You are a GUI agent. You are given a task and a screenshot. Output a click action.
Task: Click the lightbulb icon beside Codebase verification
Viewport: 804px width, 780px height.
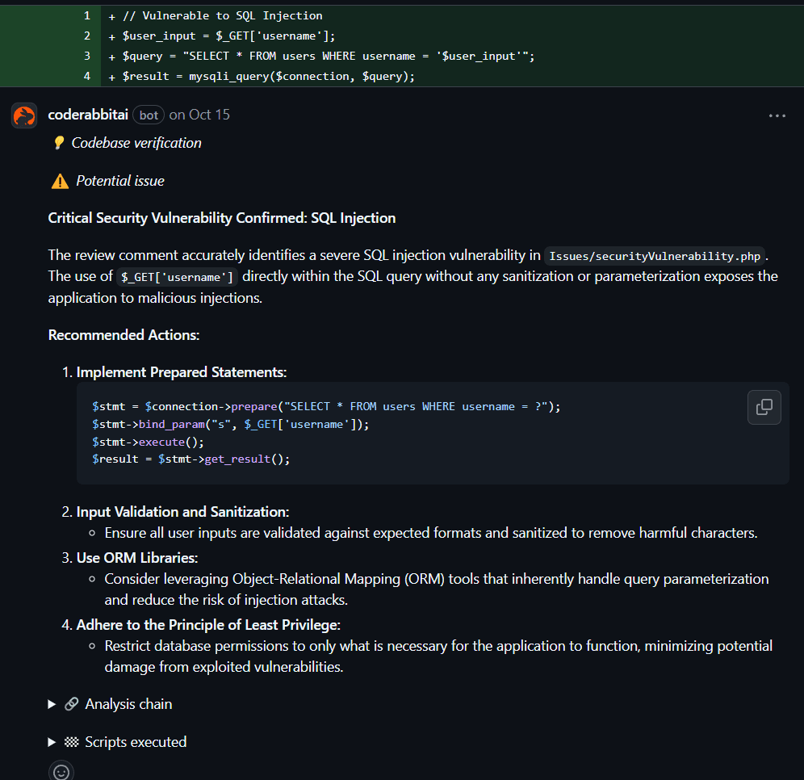pos(58,143)
